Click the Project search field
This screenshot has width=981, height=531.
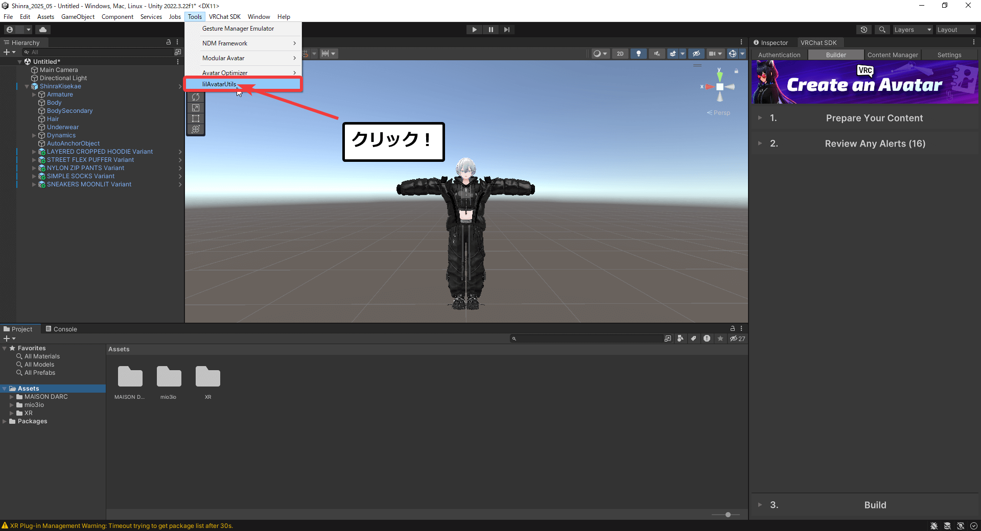click(x=587, y=339)
